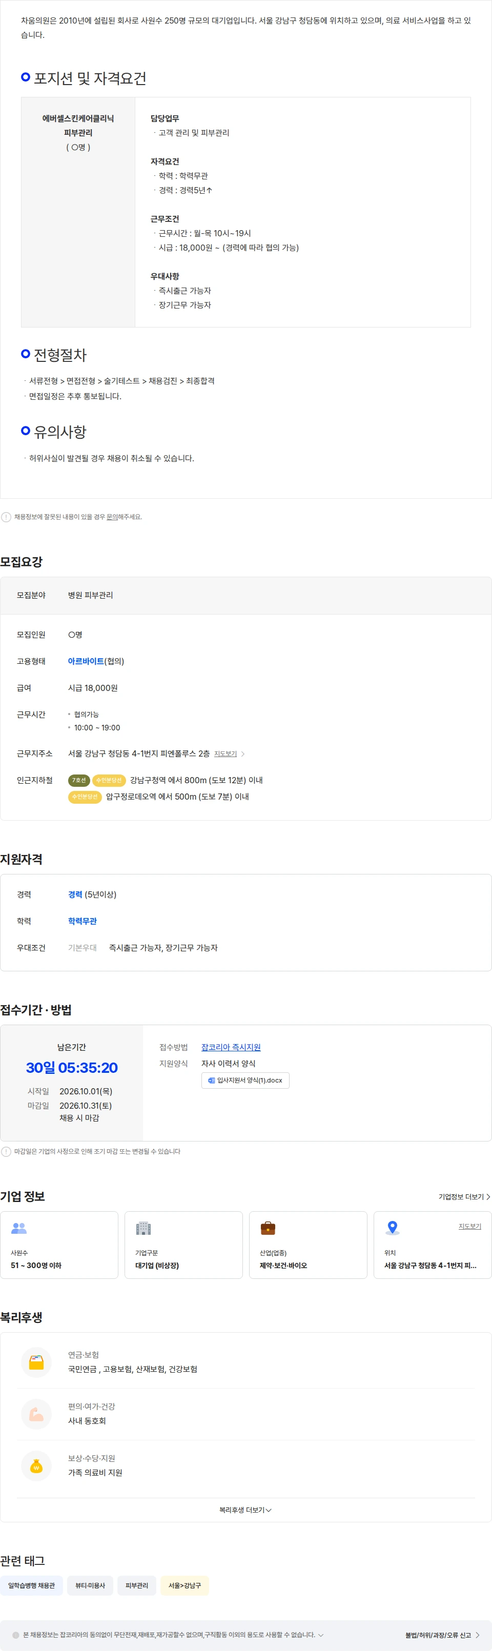Open 잡코리아 즉시지원 application link
This screenshot has height=1651, width=492.
coord(231,1047)
